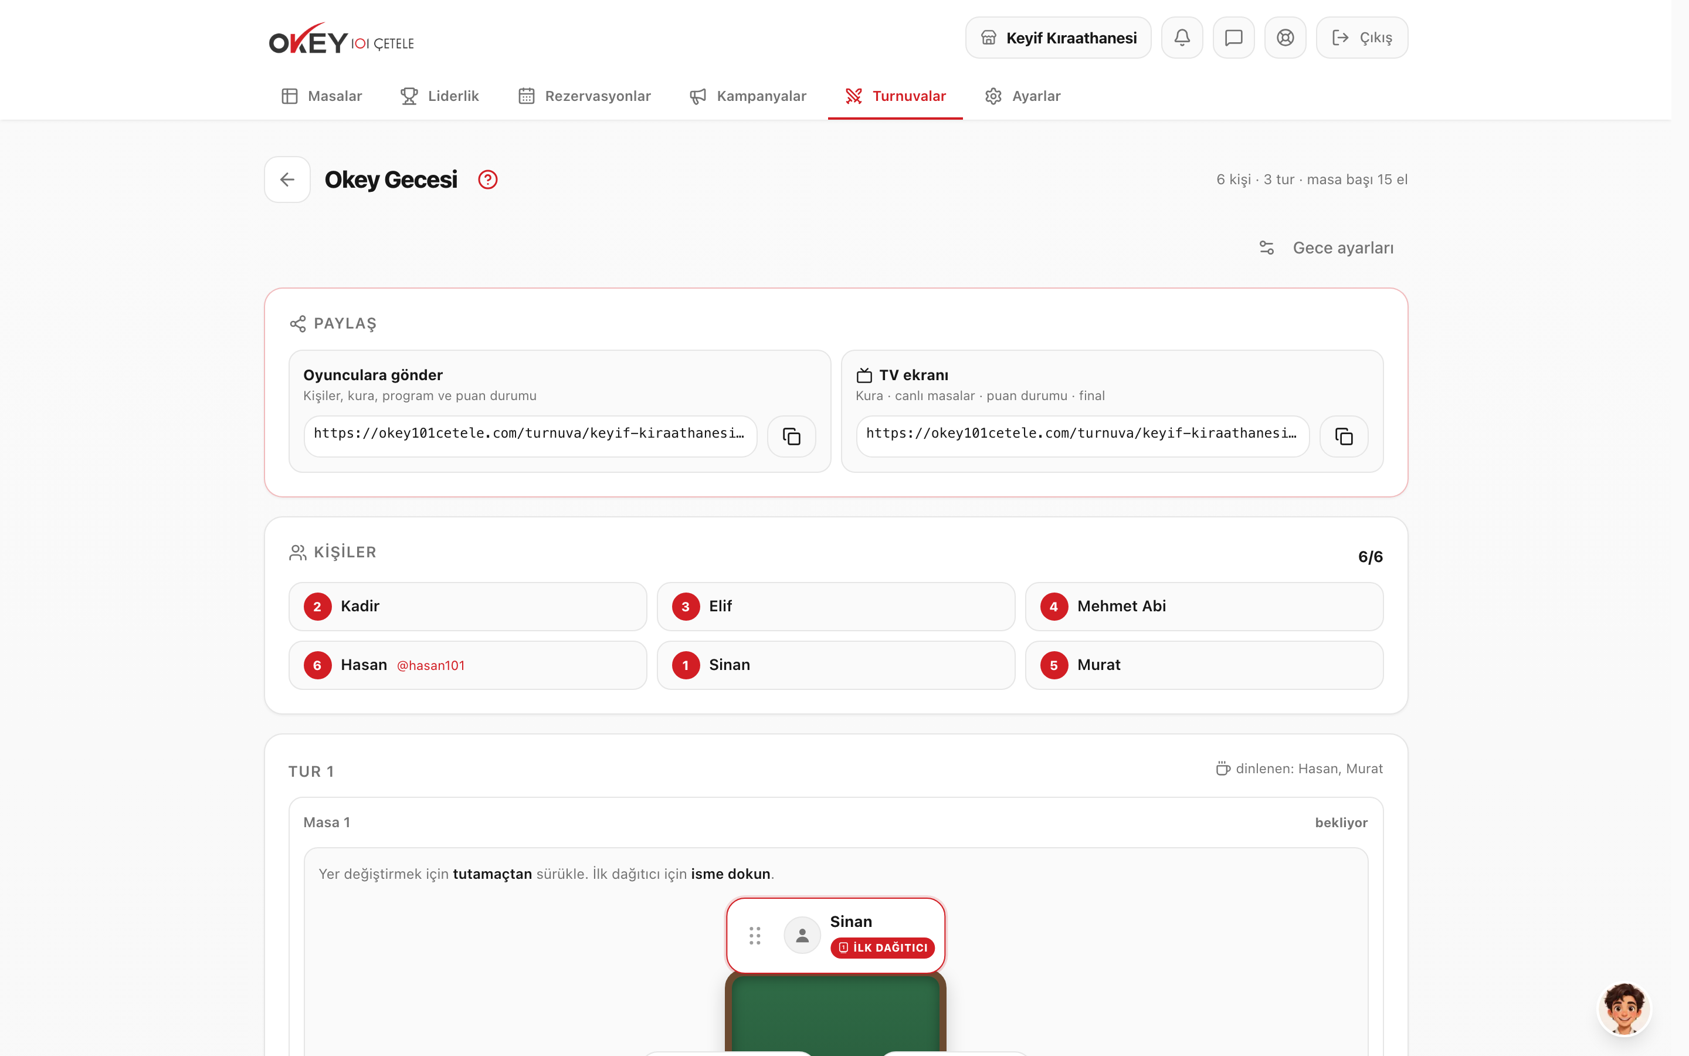Click the İLK DAĞITICI badge
Image resolution: width=1689 pixels, height=1056 pixels.
pyautogui.click(x=882, y=947)
